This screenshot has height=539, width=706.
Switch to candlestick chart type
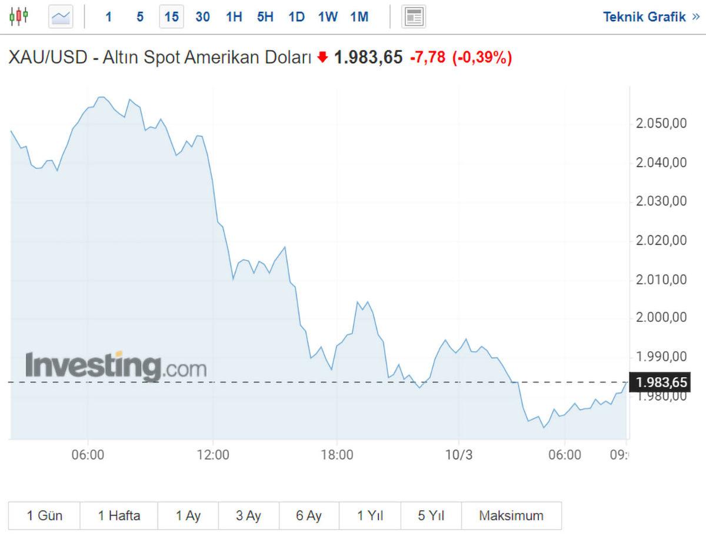(19, 16)
